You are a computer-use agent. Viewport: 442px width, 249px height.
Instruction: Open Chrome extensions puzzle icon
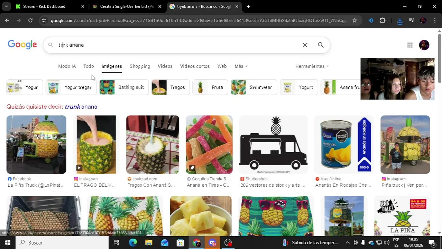(x=383, y=20)
